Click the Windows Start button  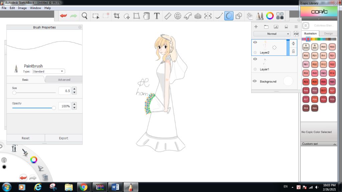pos(7,187)
